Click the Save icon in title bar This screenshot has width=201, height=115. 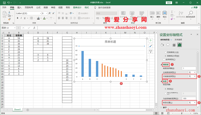point(4,3)
